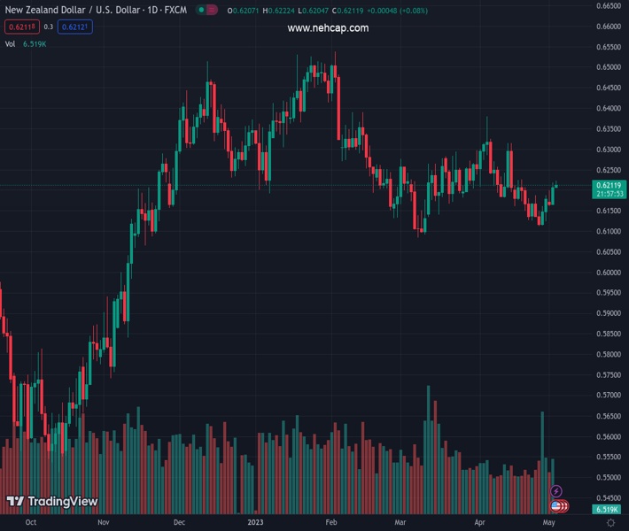Click the red sell price 0.62118 button
629x531 pixels.
point(19,27)
